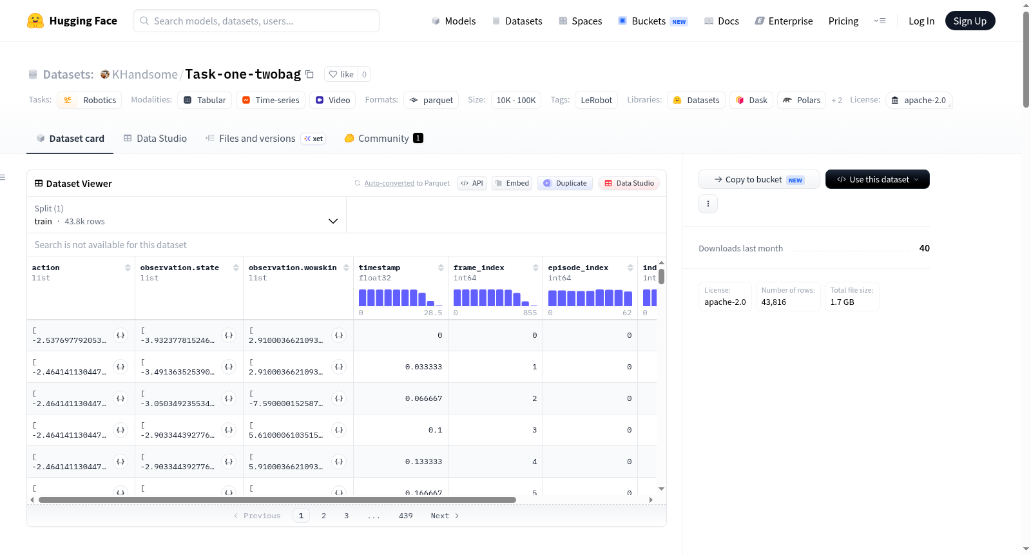Open the Spaces menu item
The height and width of the screenshot is (555, 1031).
coord(581,21)
